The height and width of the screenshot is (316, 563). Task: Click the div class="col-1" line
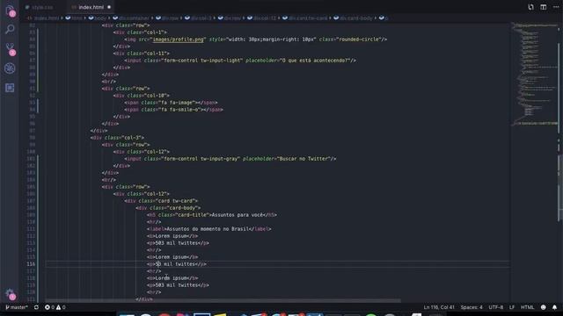[140, 32]
